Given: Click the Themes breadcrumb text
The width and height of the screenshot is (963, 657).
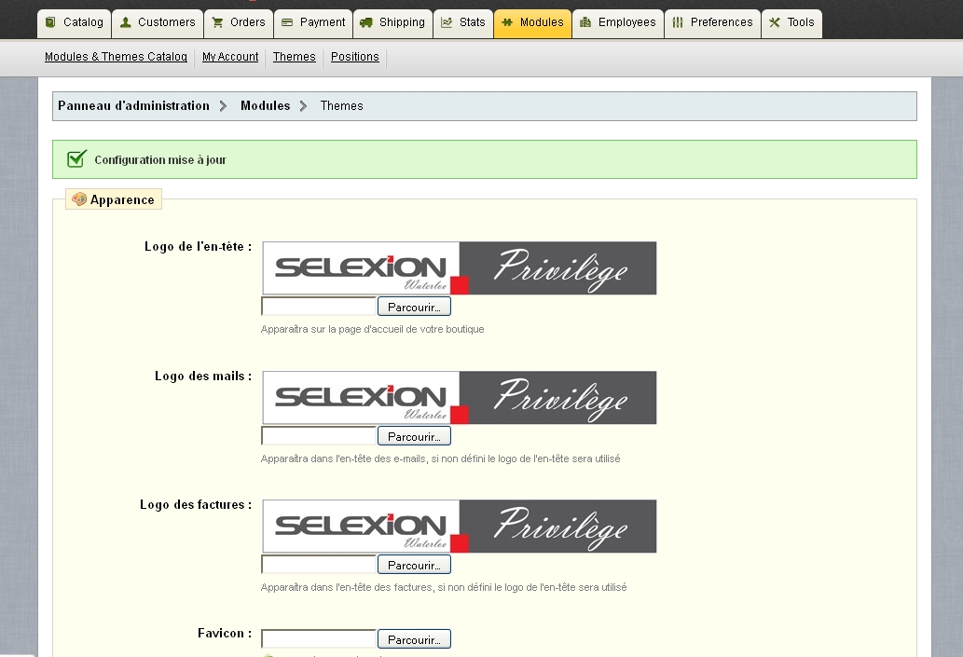Looking at the screenshot, I should click(341, 105).
